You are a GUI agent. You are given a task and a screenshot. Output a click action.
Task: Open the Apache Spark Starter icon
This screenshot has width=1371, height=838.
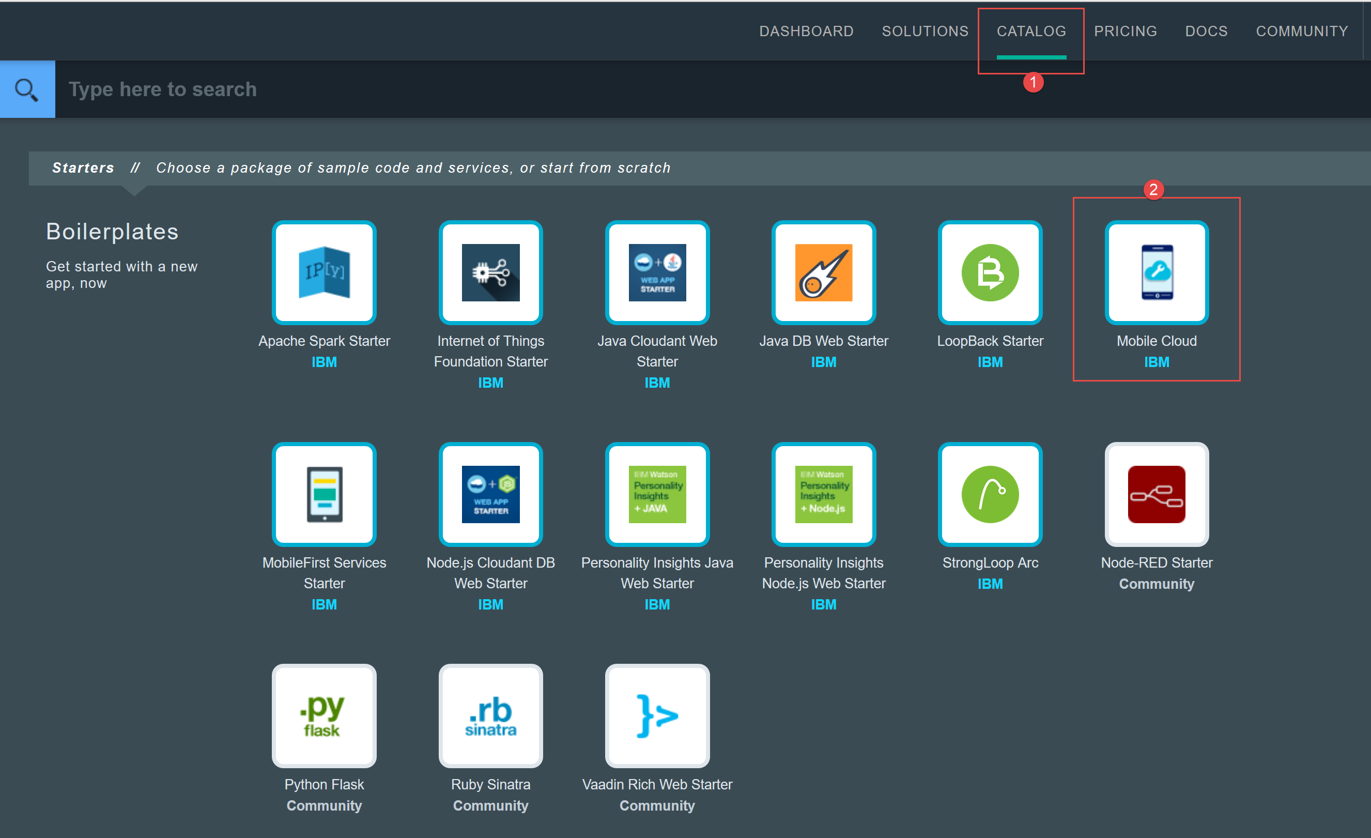tap(324, 272)
